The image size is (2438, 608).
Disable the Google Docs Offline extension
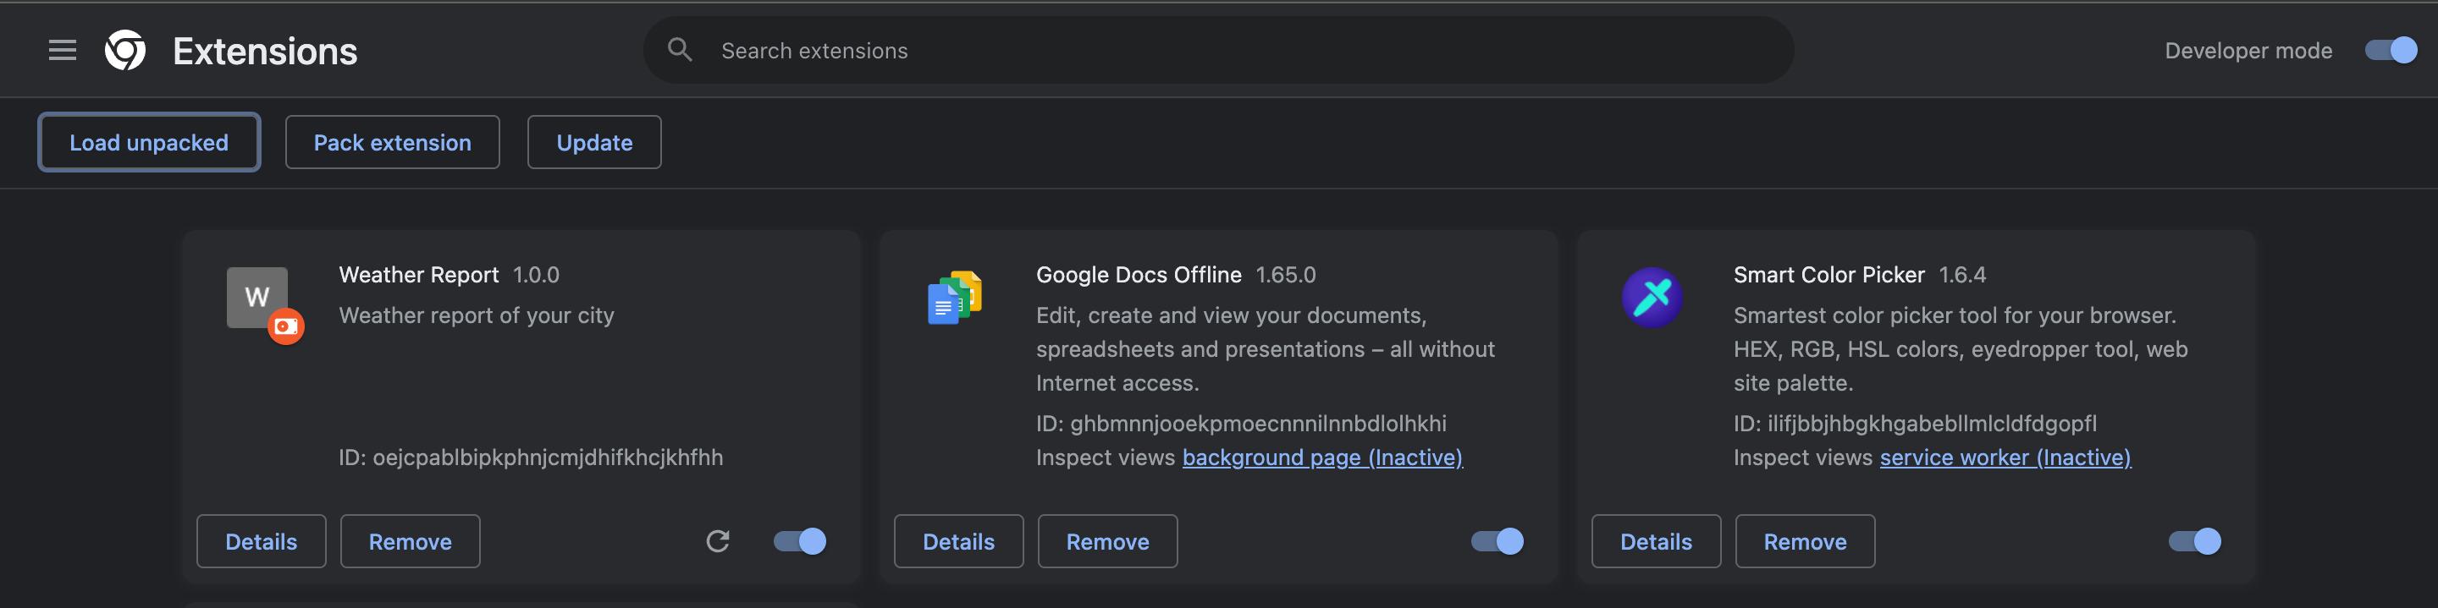1498,541
